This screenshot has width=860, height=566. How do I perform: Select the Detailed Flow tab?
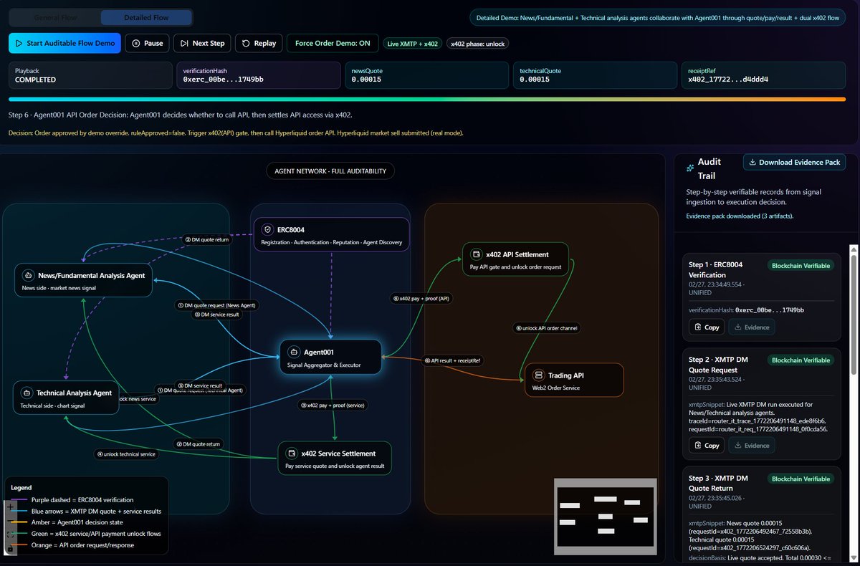tap(146, 17)
